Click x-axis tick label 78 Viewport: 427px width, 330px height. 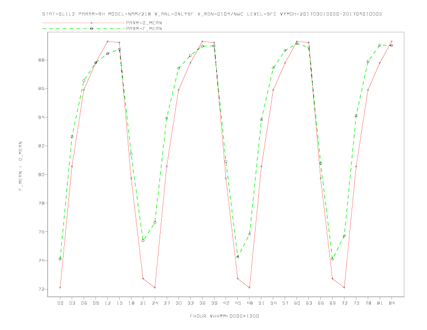[368, 303]
